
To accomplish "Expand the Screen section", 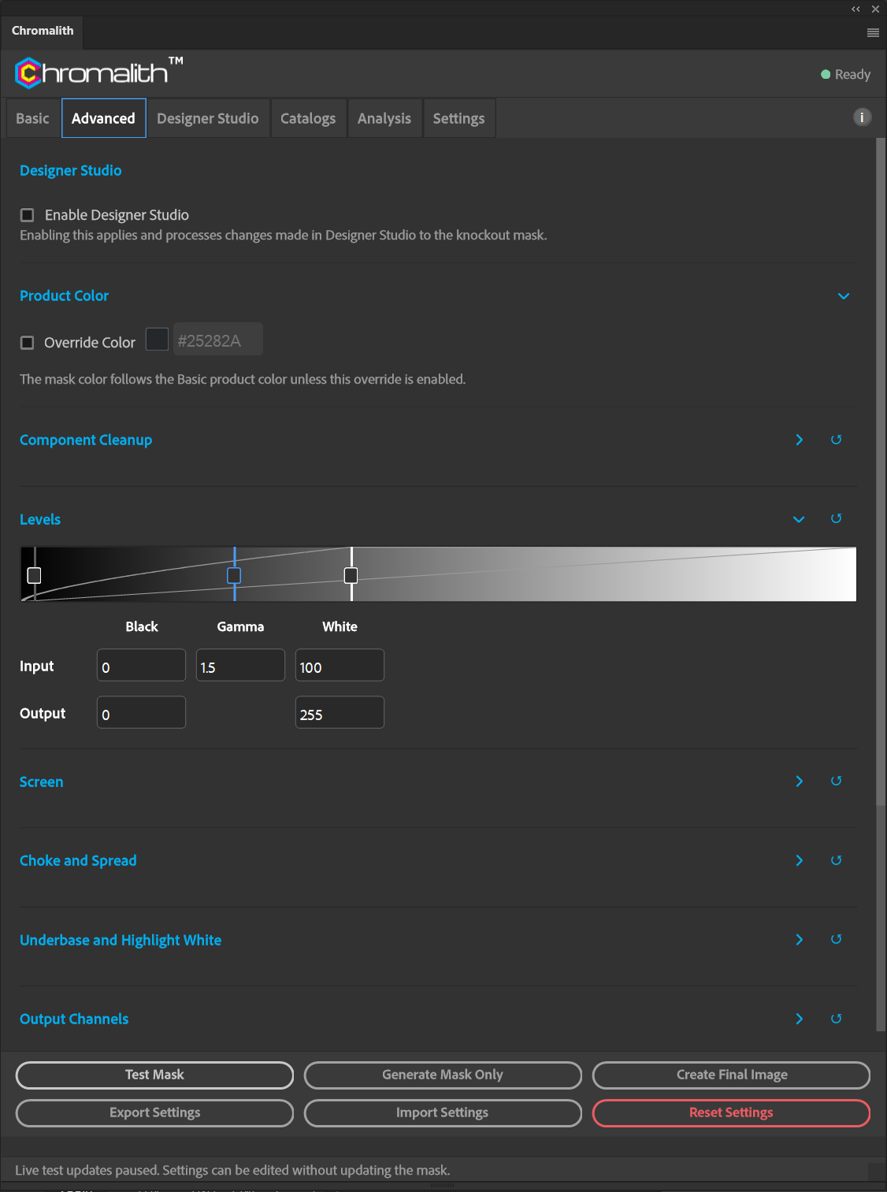I will [x=800, y=781].
